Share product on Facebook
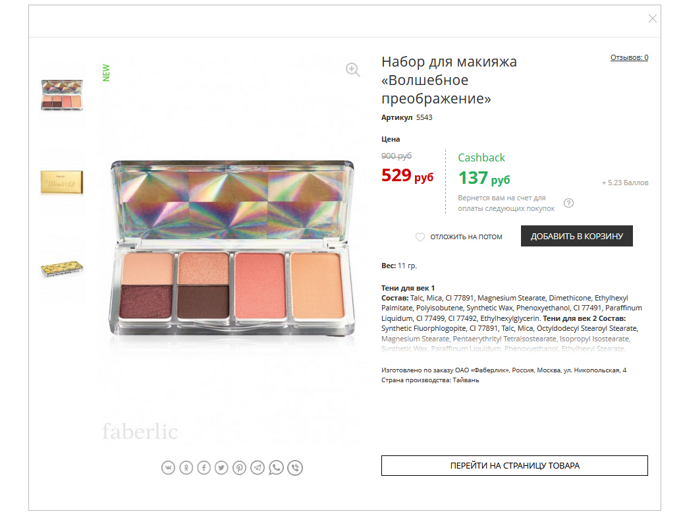 [x=204, y=468]
